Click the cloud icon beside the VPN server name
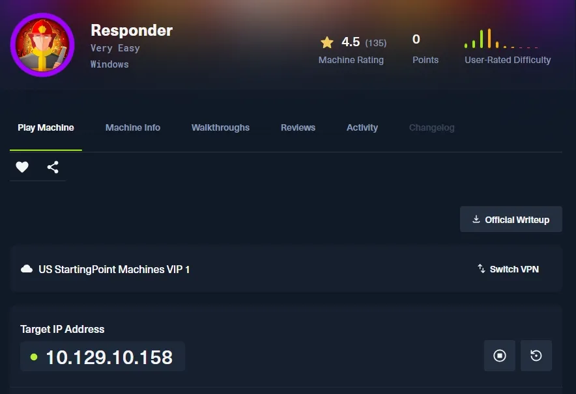Screen dimensions: 576x394 pos(27,269)
